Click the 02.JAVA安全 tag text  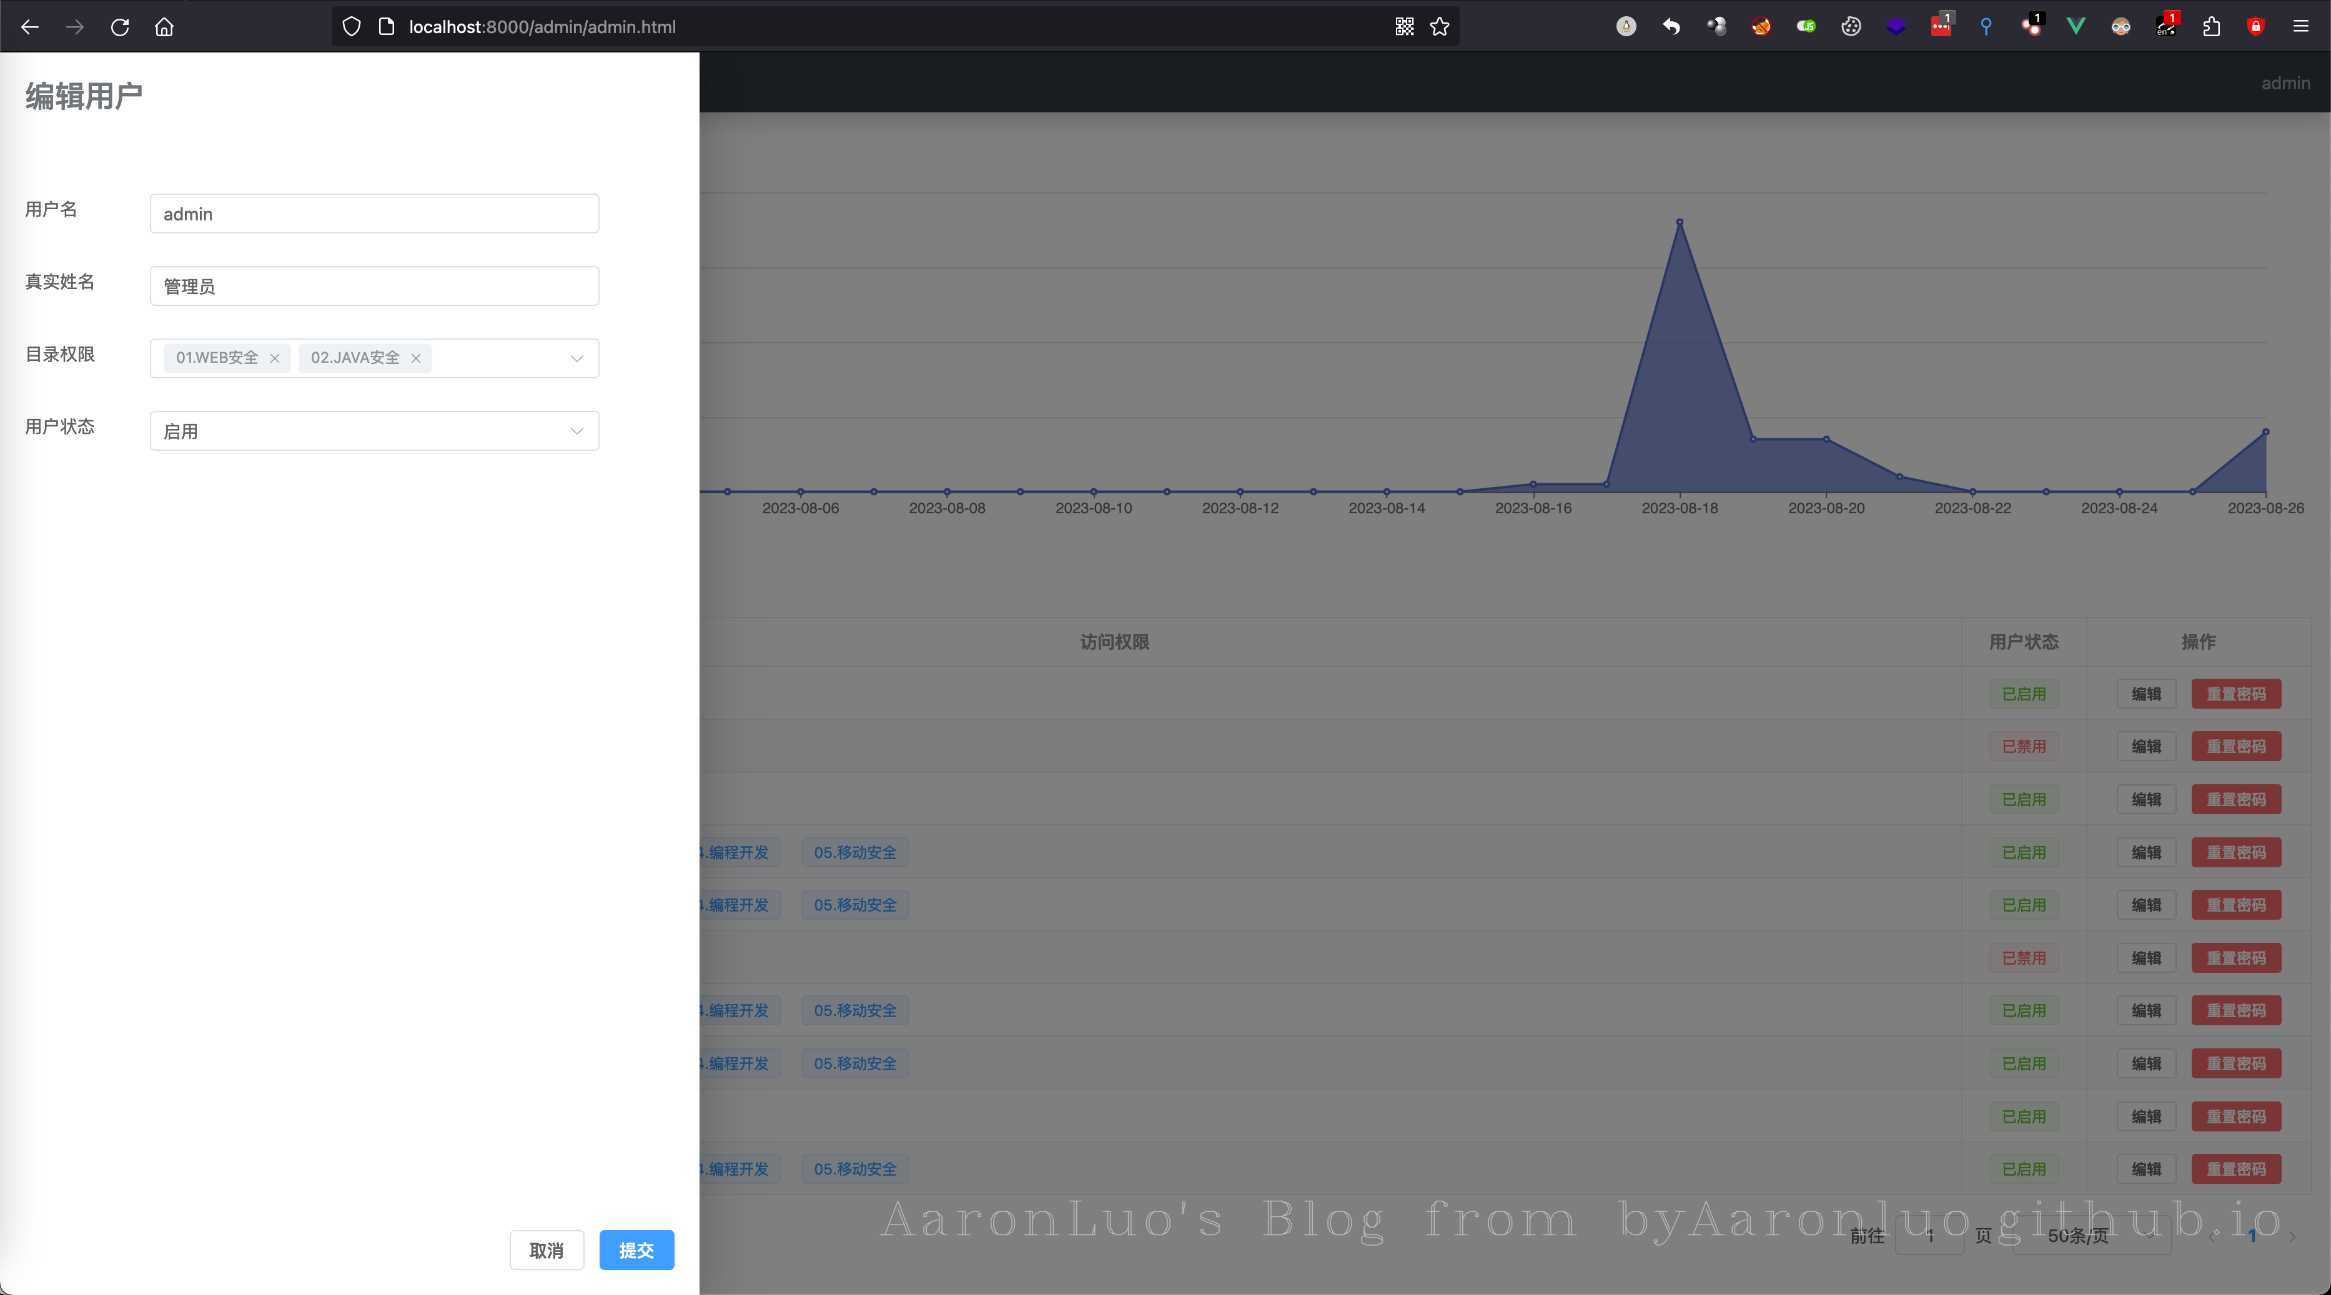(355, 357)
